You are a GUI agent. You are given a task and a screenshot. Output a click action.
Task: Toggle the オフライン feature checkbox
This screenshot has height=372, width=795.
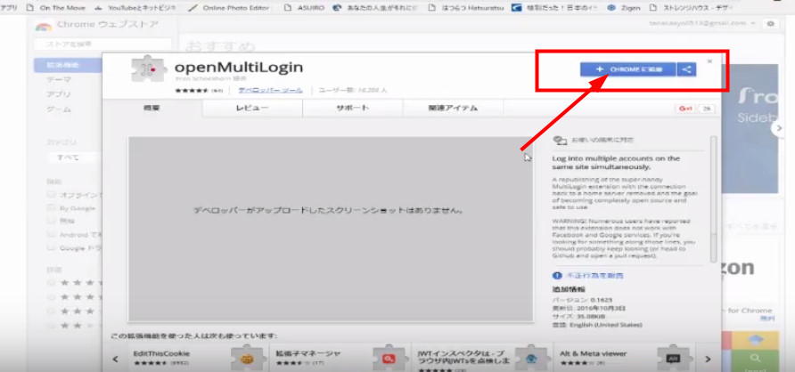tap(51, 194)
